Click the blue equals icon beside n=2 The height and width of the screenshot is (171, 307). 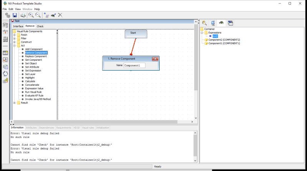pos(210,36)
